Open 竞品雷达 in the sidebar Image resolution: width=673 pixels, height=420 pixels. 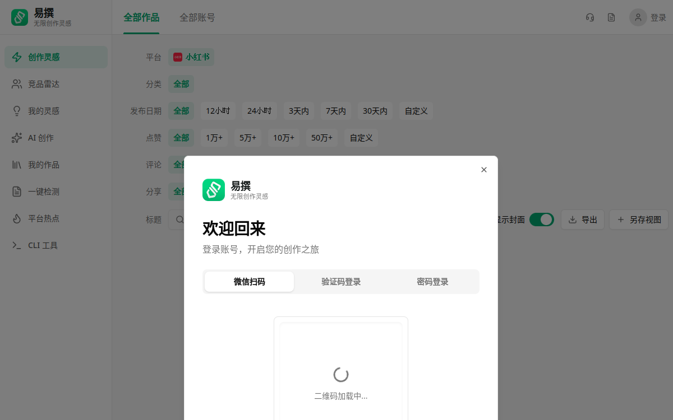click(x=56, y=84)
